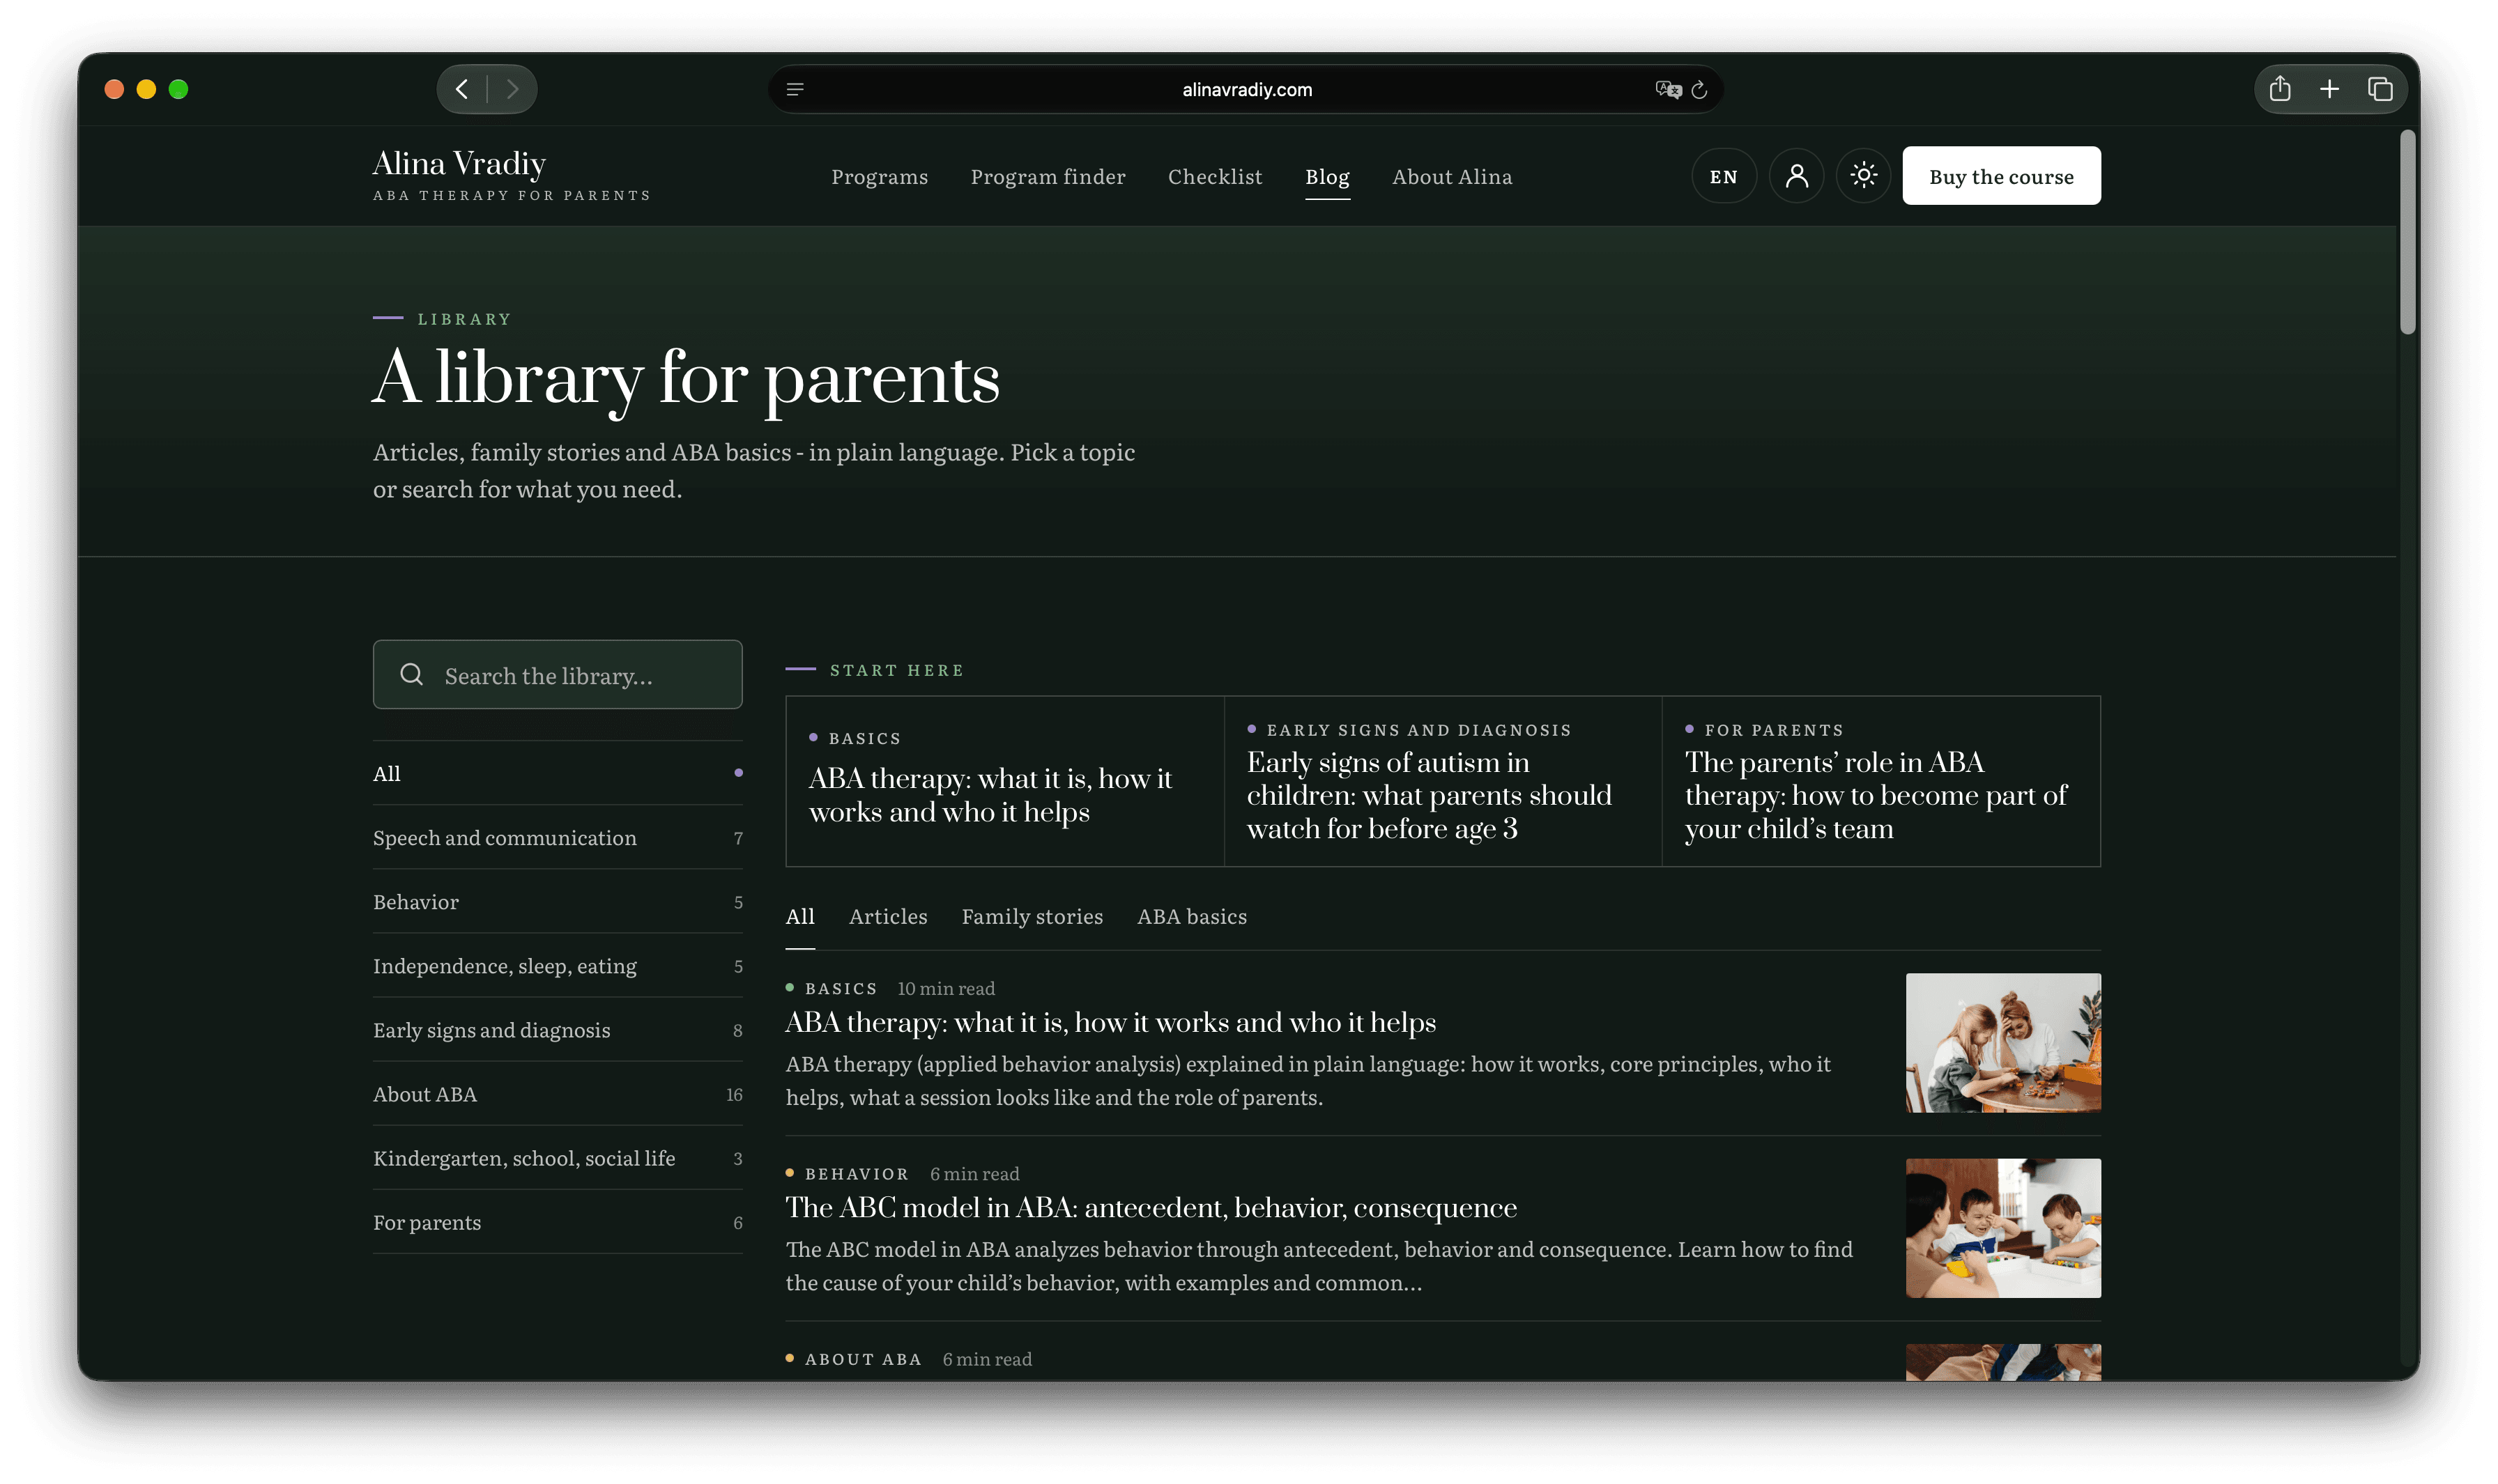
Task: Click the translate page icon
Action: pos(1668,90)
